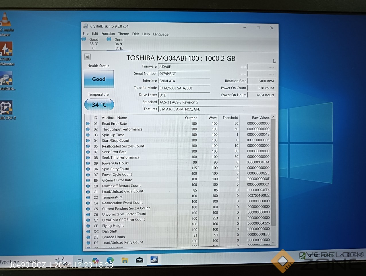This screenshot has height=276, width=366.
Task: Open Task View from the taskbar
Action: point(80,260)
